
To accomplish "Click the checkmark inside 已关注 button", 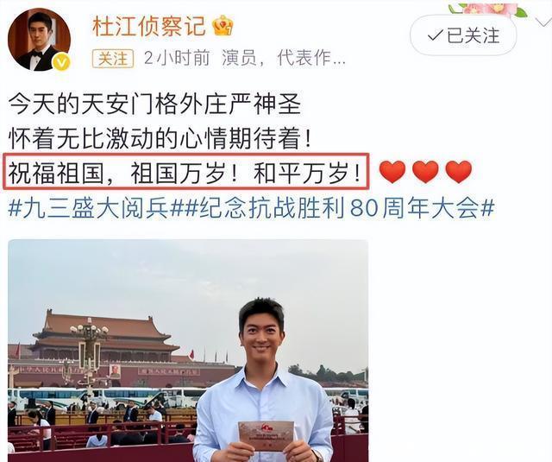I will click(435, 36).
